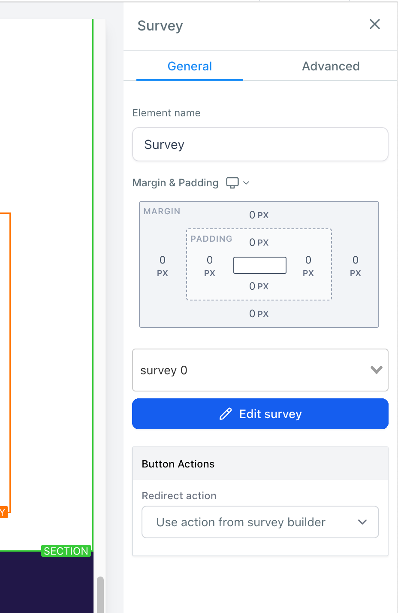The image size is (398, 613).
Task: Click the pencil icon on Edit survey
Action: (x=226, y=414)
